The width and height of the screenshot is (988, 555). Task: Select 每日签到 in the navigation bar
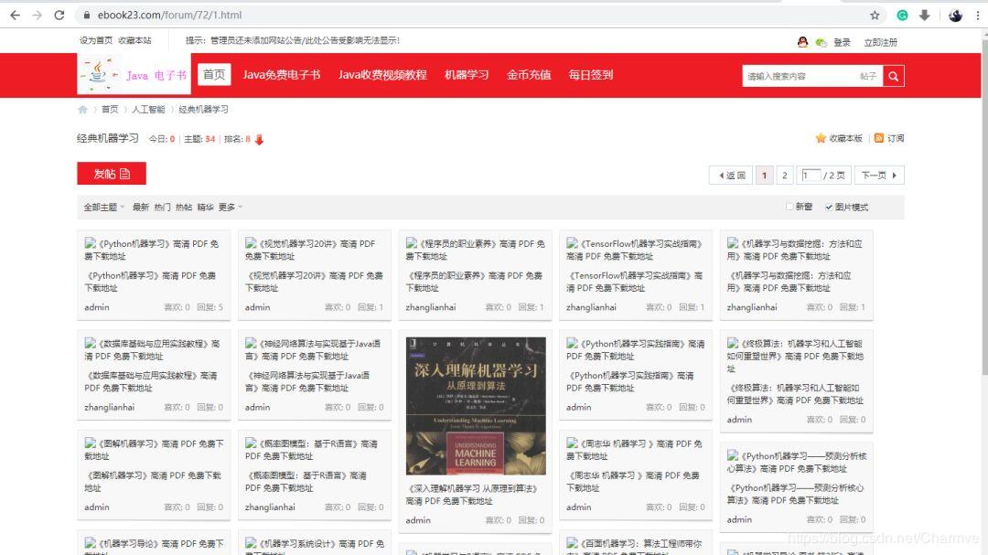[590, 75]
